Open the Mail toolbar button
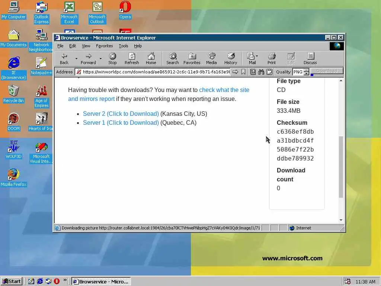Screen dimensions: 381x286 (251, 59)
